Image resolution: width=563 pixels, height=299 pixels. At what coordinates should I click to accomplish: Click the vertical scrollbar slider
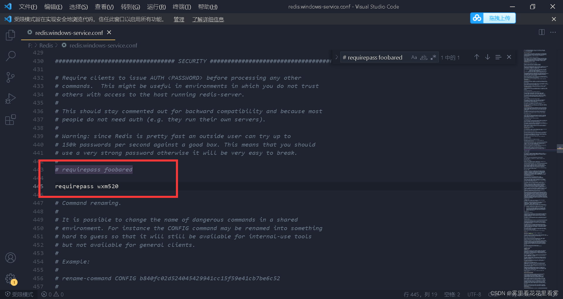tap(560, 148)
